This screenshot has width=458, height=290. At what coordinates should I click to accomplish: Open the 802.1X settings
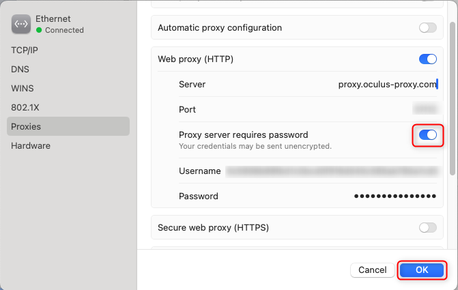coord(25,107)
